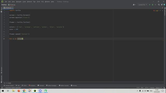Image resolution: width=166 pixels, height=93 pixels.
Task: Open the Code menu
Action: point(24,2)
